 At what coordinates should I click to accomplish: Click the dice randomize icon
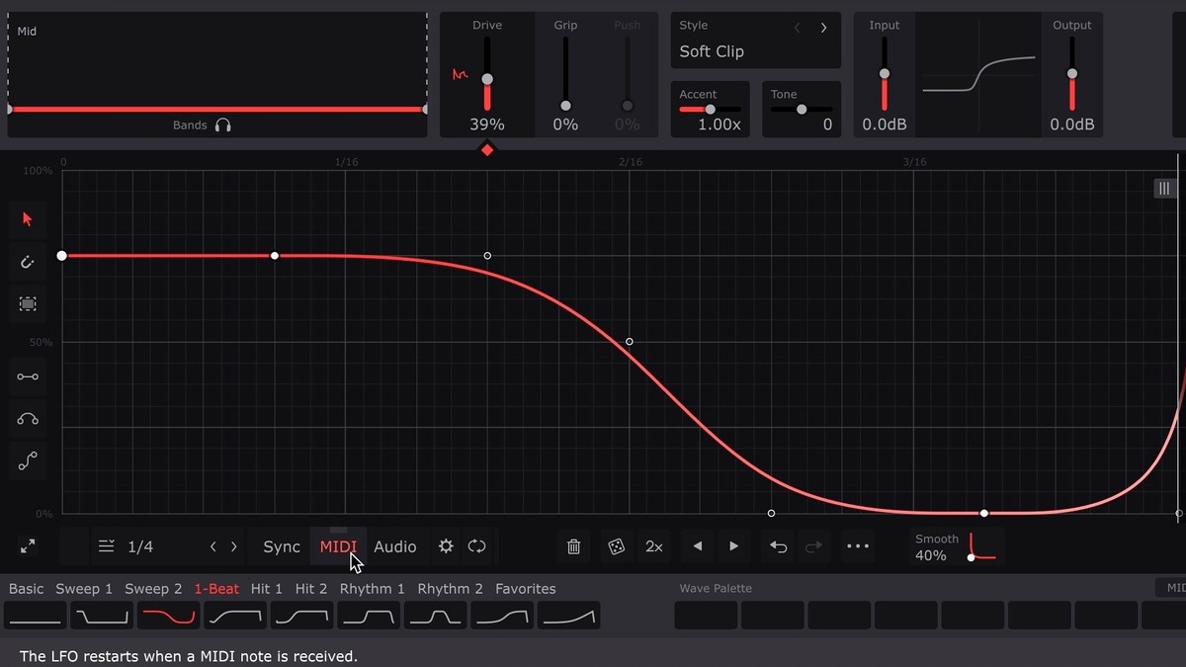[x=616, y=546]
